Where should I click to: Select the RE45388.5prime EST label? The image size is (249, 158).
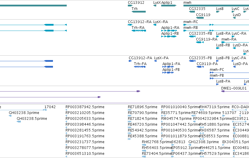point(142,136)
